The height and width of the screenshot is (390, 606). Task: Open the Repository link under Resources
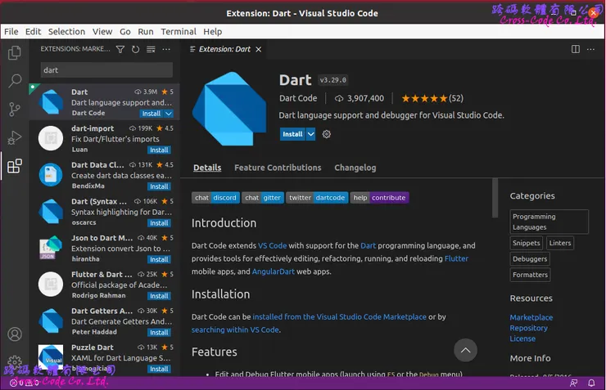pyautogui.click(x=528, y=328)
